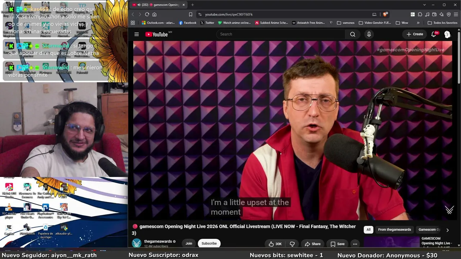
Task: Go to YouTube home via the logo
Action: pos(156,34)
